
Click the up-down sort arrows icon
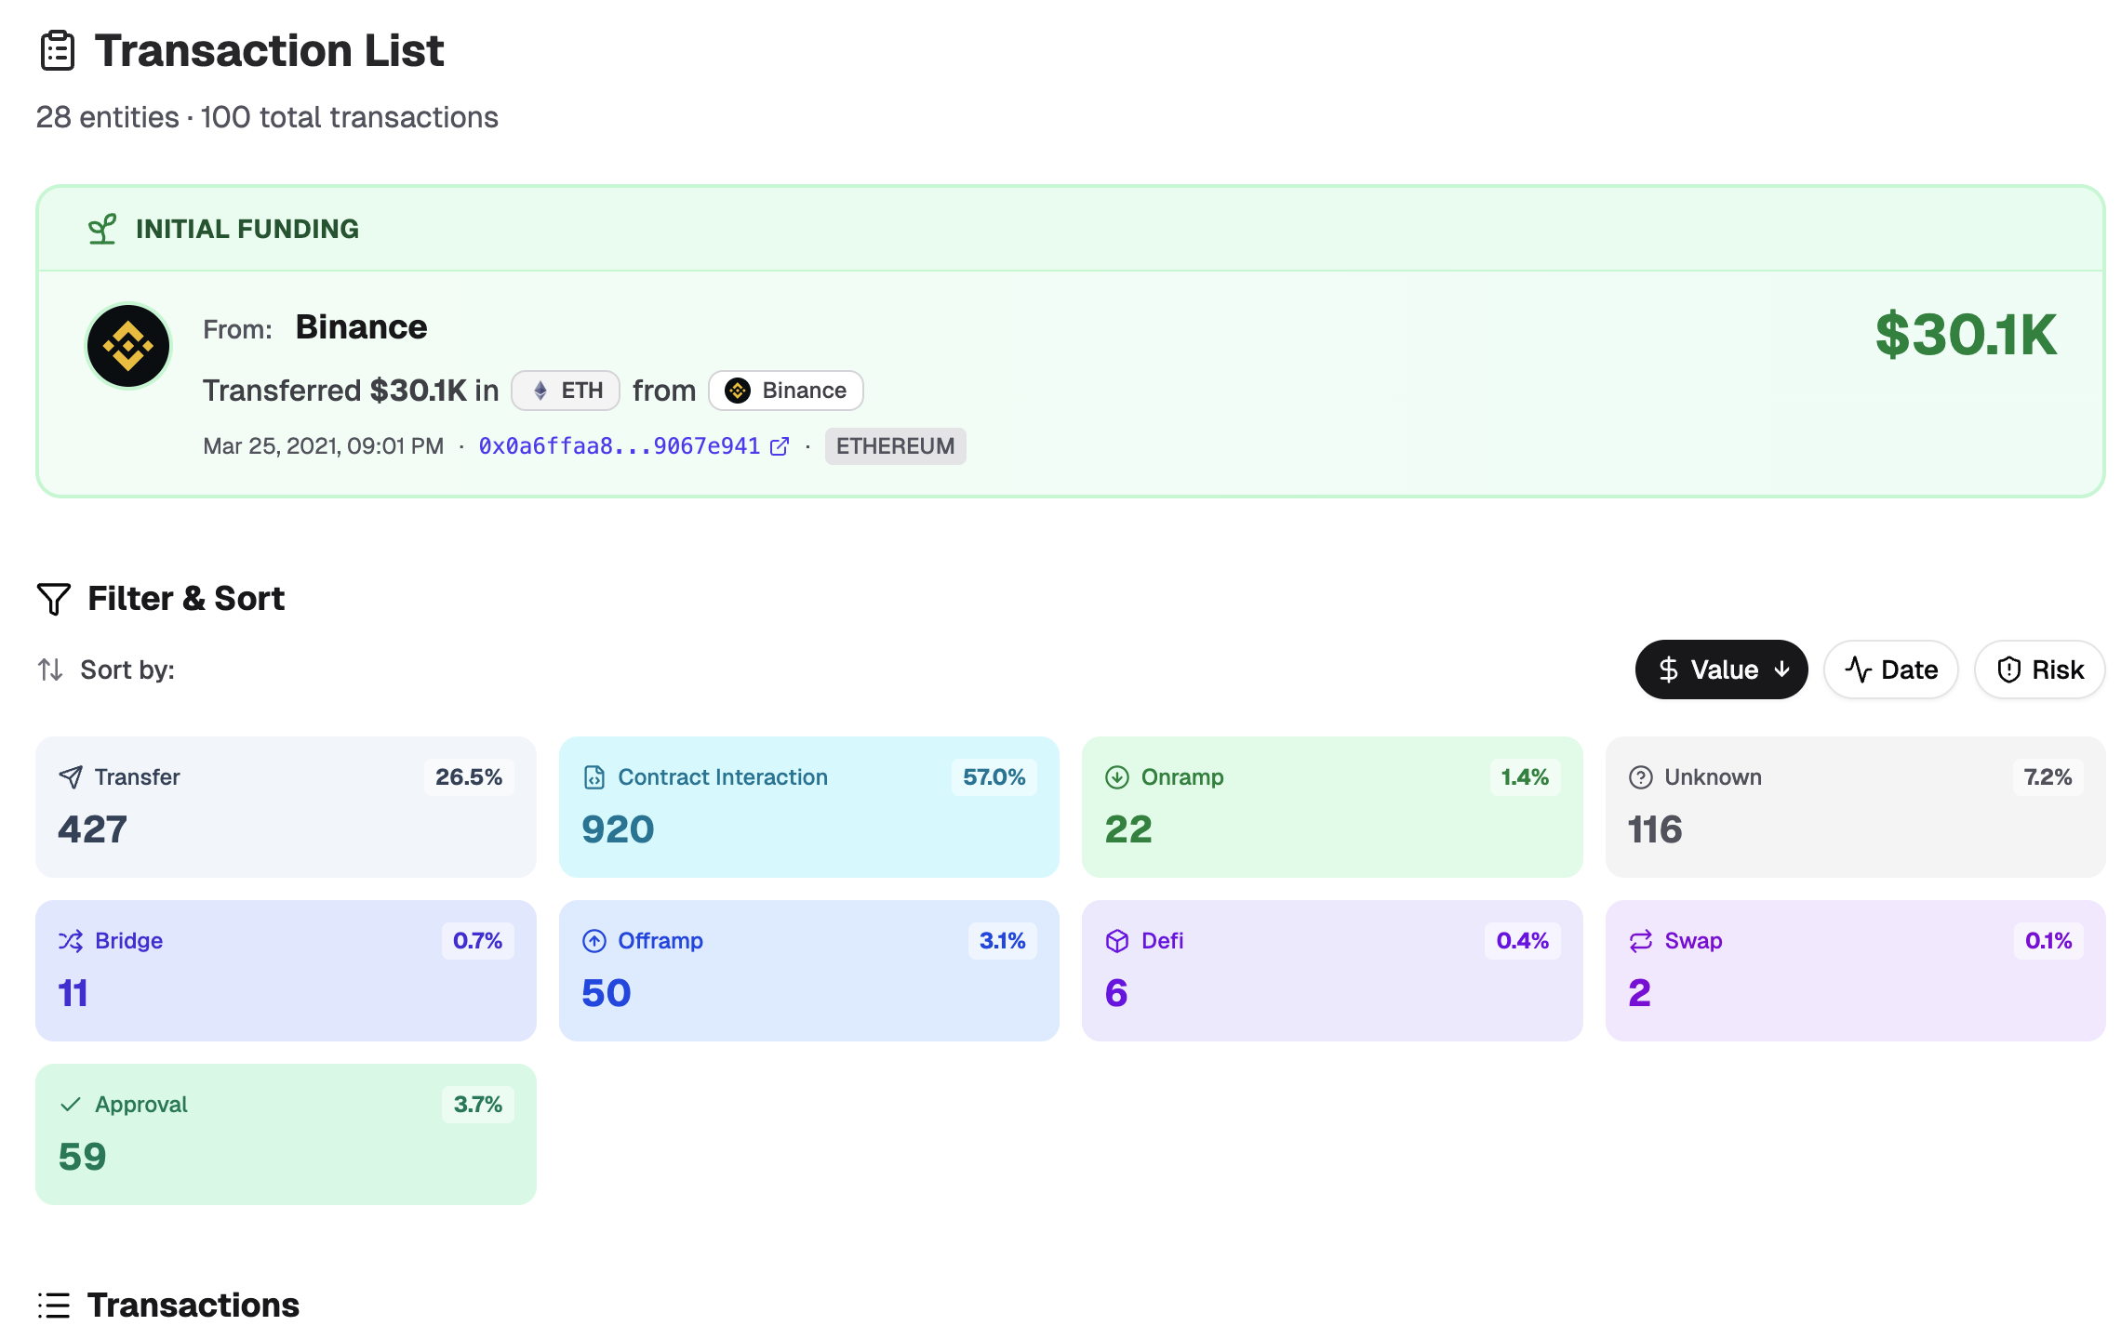[x=50, y=669]
